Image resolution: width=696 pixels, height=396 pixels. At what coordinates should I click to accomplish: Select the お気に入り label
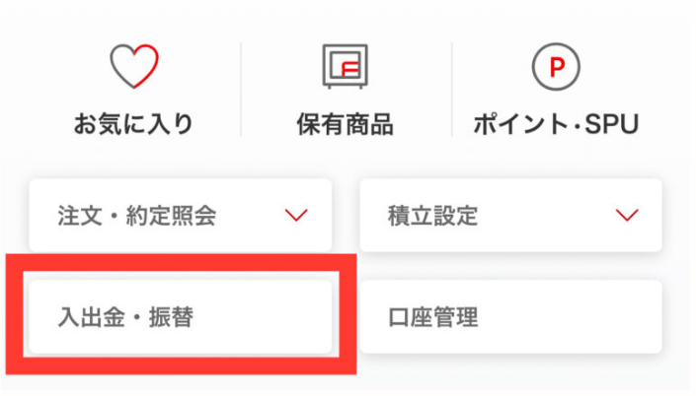pyautogui.click(x=133, y=123)
